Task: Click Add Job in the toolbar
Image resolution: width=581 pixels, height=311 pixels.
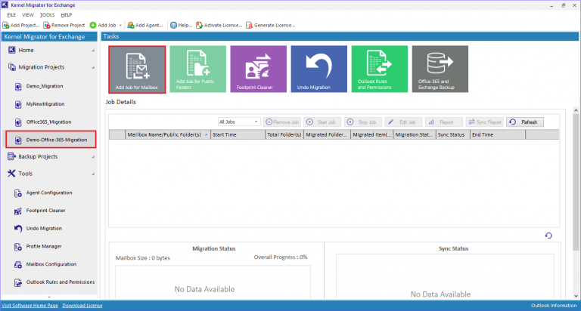Action: click(103, 25)
